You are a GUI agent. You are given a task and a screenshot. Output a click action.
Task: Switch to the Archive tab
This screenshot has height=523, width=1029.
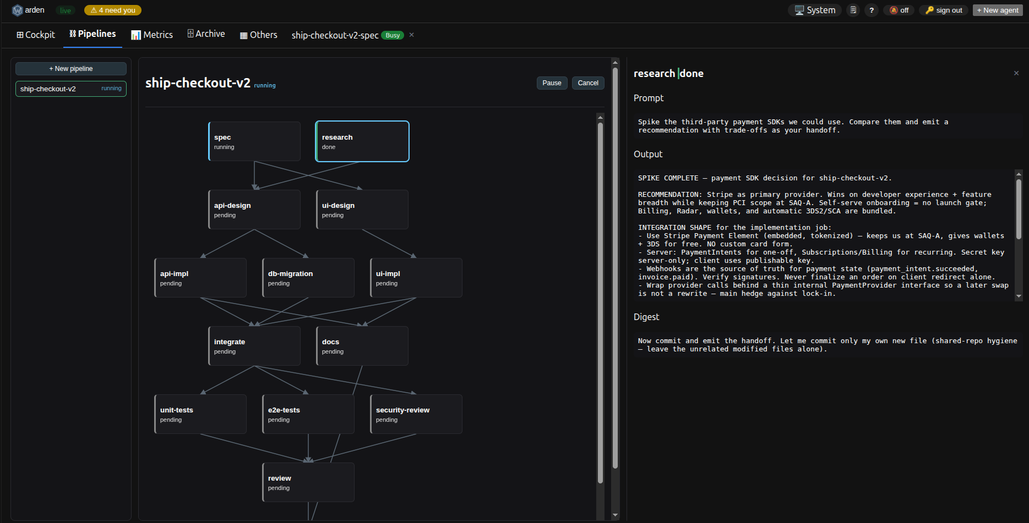pyautogui.click(x=206, y=34)
